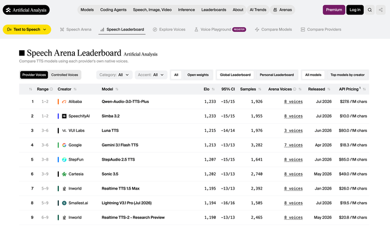Click the Explore Voices compass icon
390x226 pixels.
(155, 29)
